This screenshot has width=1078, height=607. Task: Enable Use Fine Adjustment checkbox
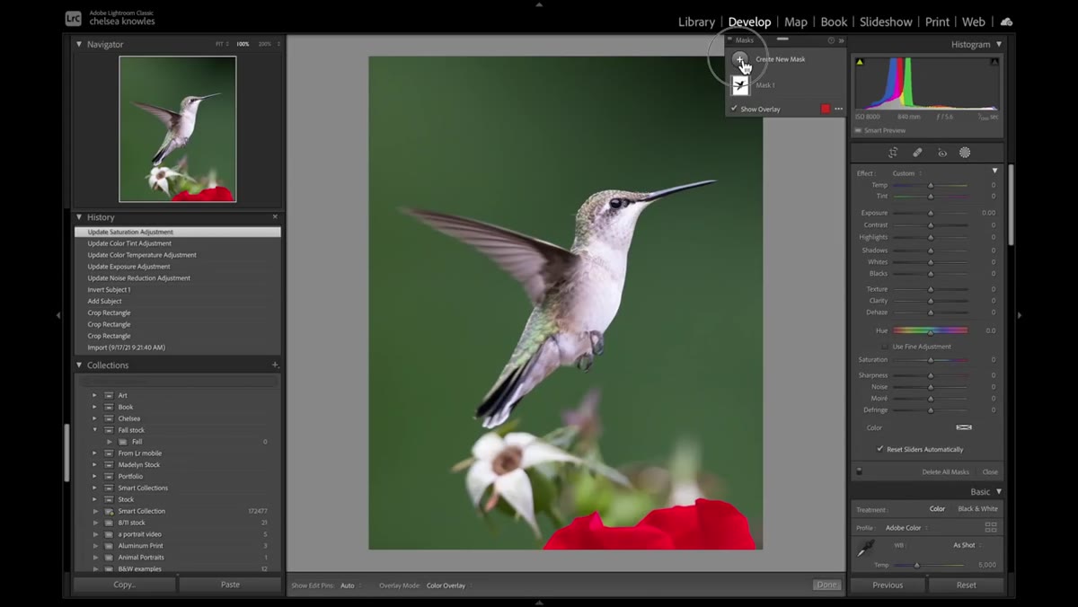pos(884,347)
